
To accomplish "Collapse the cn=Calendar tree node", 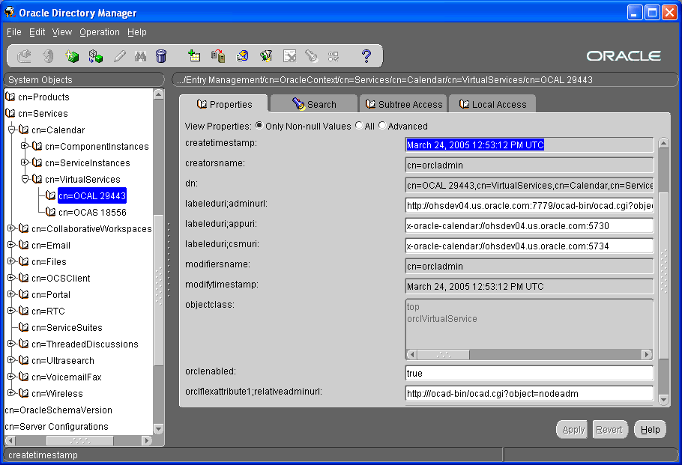I will coord(11,130).
